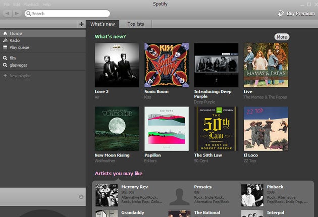This screenshot has height=217, width=318.
Task: Open Home in the sidebar
Action: coord(16,33)
